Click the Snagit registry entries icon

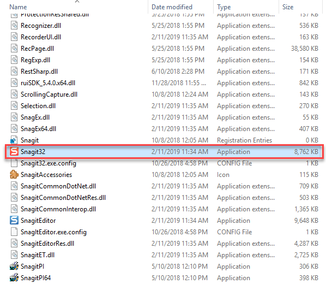tap(14, 140)
